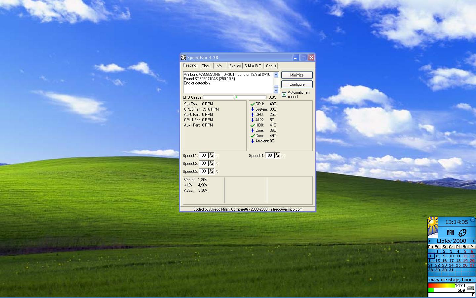Click the drive icon beside memory bars

(471, 288)
